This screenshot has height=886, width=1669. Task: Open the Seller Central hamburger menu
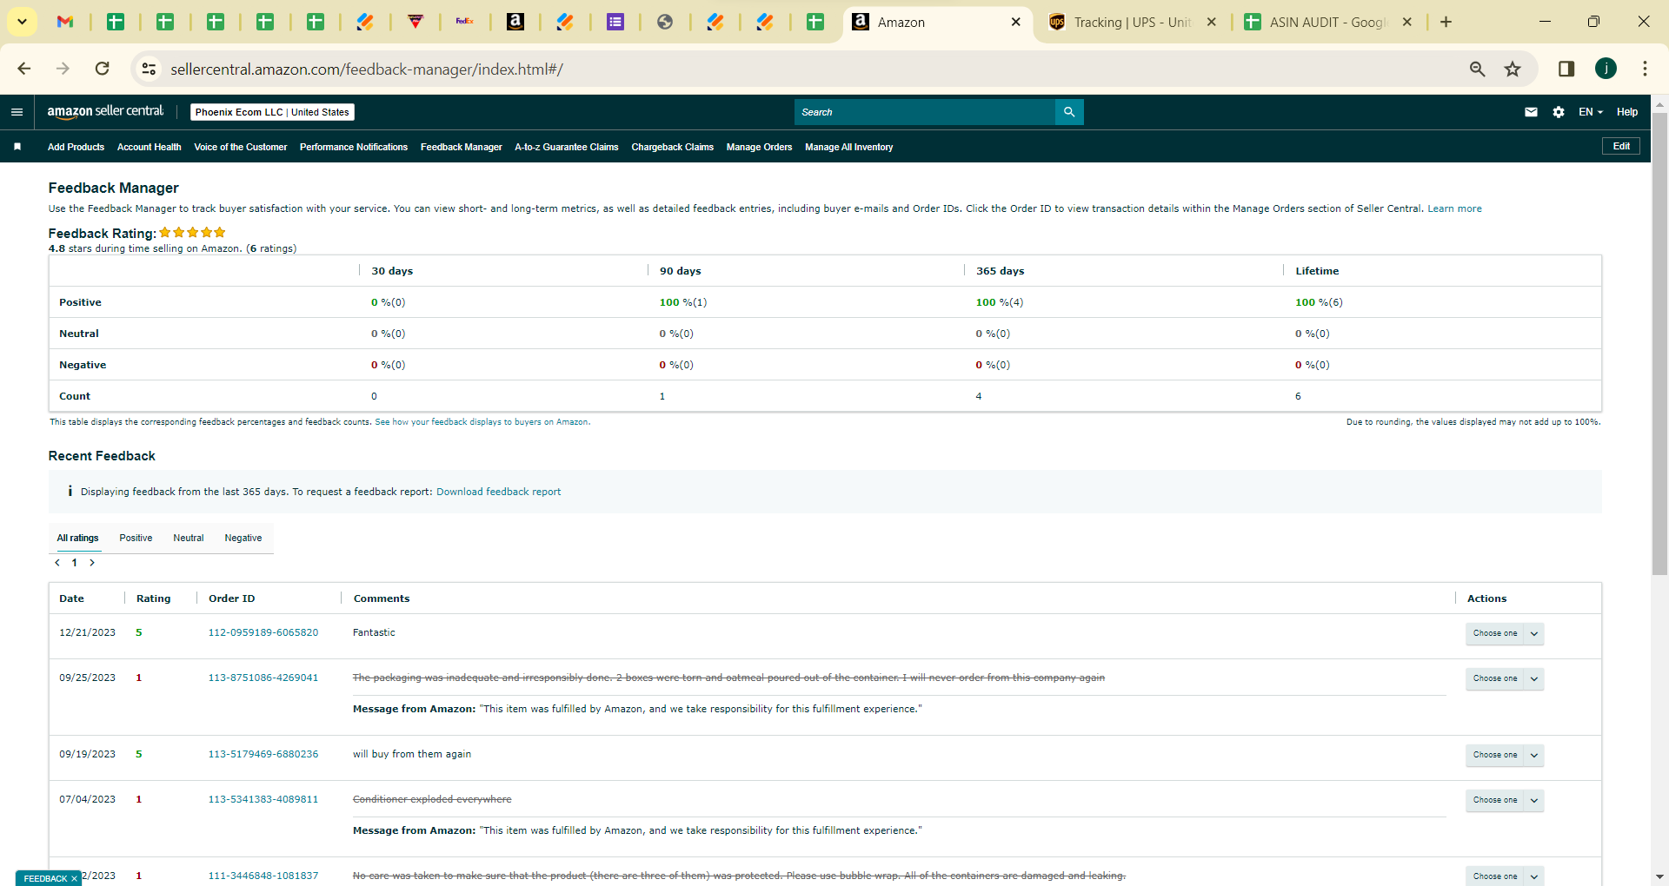click(x=17, y=112)
